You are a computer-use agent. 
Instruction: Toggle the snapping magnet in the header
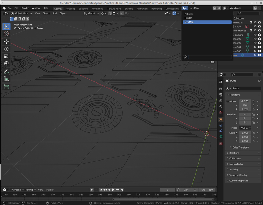pos(110,13)
